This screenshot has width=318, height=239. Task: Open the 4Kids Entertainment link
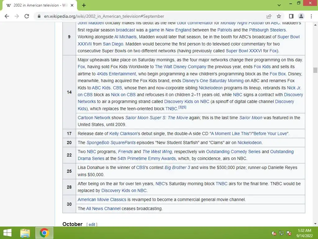tap(116, 74)
